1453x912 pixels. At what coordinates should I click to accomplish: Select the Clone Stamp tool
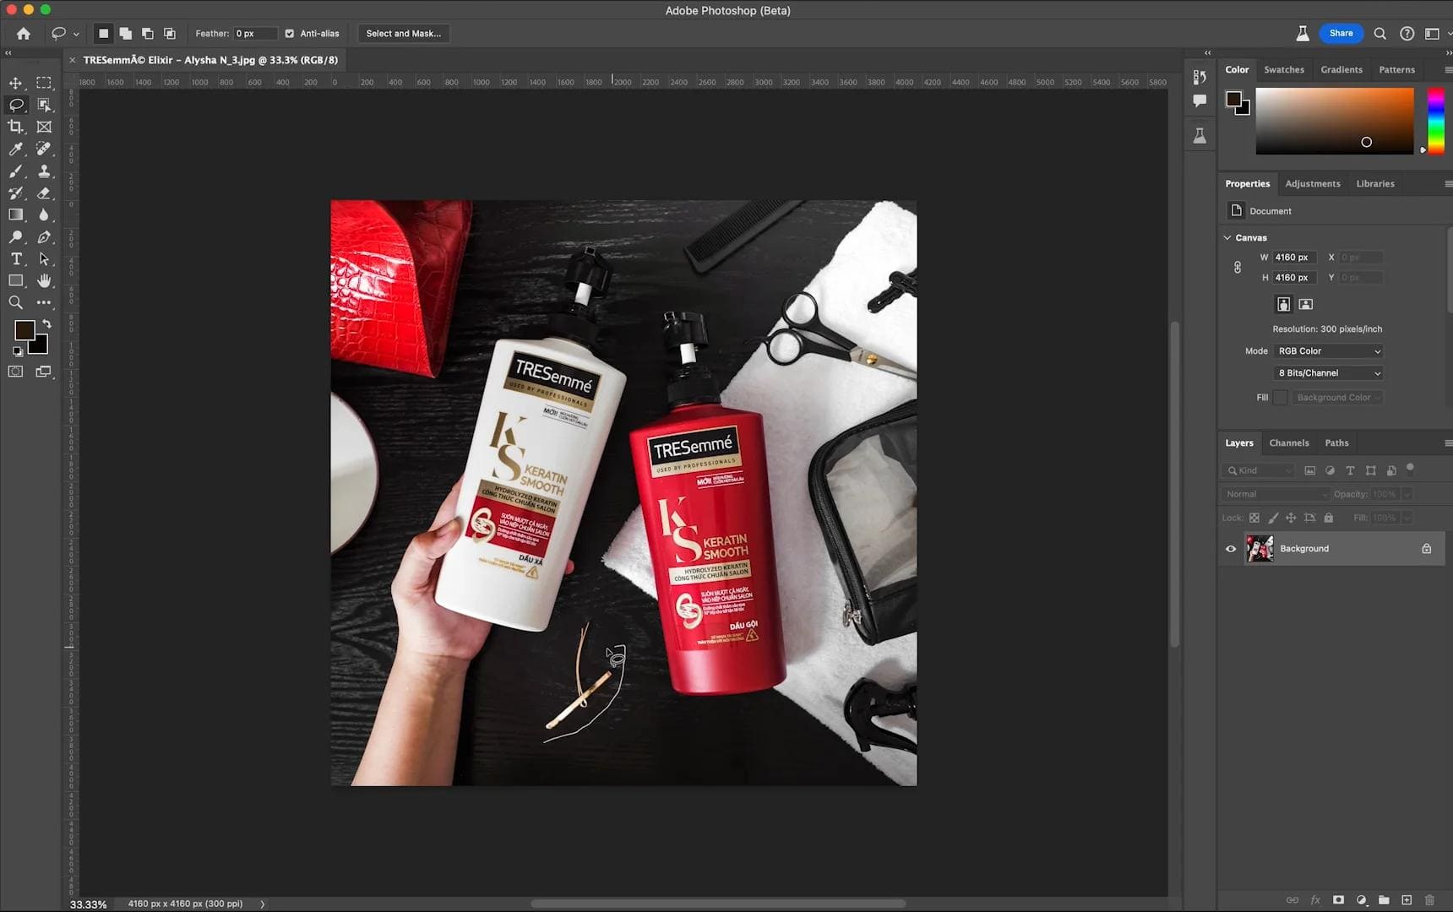tap(44, 171)
